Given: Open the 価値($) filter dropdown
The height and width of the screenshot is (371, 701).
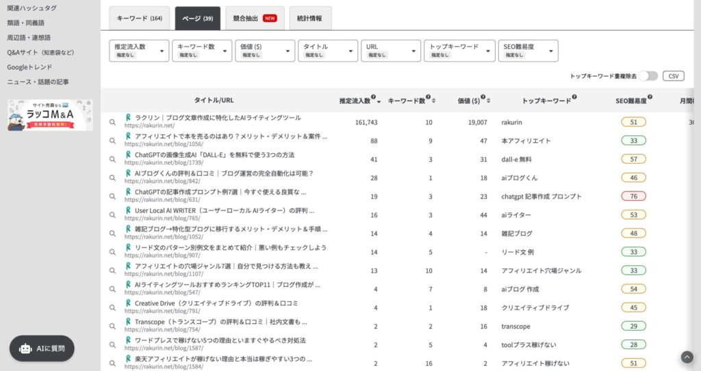Looking at the screenshot, I should (265, 51).
